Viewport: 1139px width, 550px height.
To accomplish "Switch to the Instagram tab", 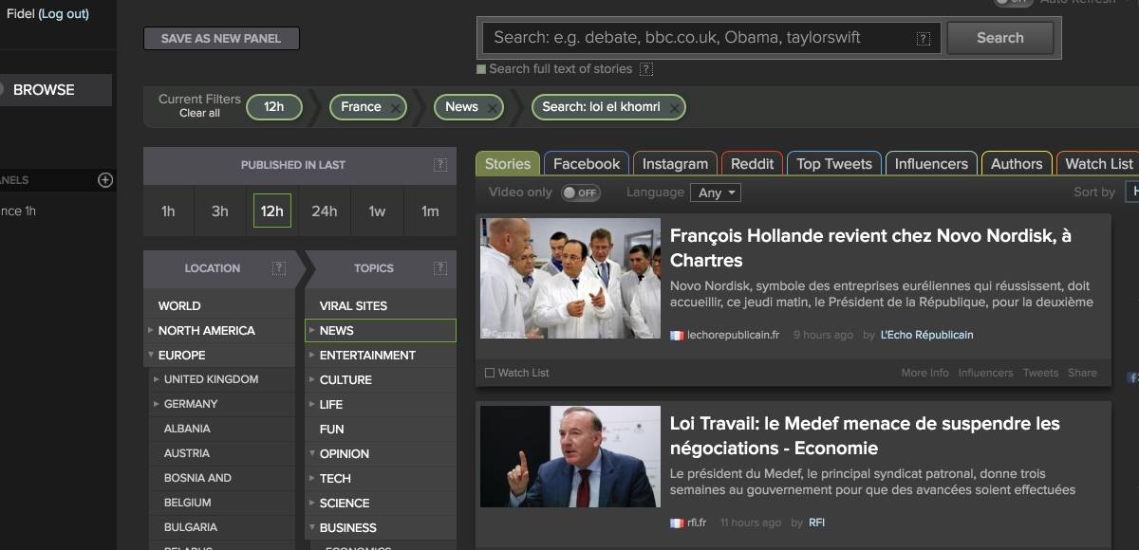I will (x=675, y=163).
